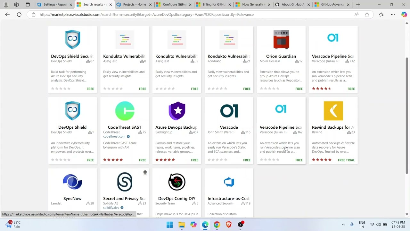Open the Rewind Backups yellow icon
Image resolution: width=410 pixels, height=231 pixels.
[x=333, y=111]
